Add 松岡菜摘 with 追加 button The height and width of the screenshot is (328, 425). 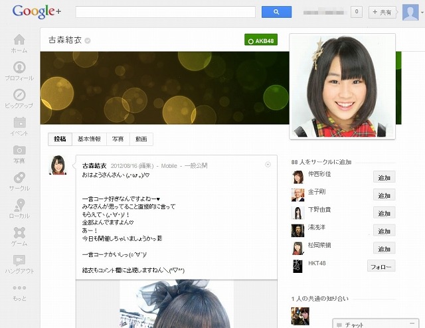384,249
